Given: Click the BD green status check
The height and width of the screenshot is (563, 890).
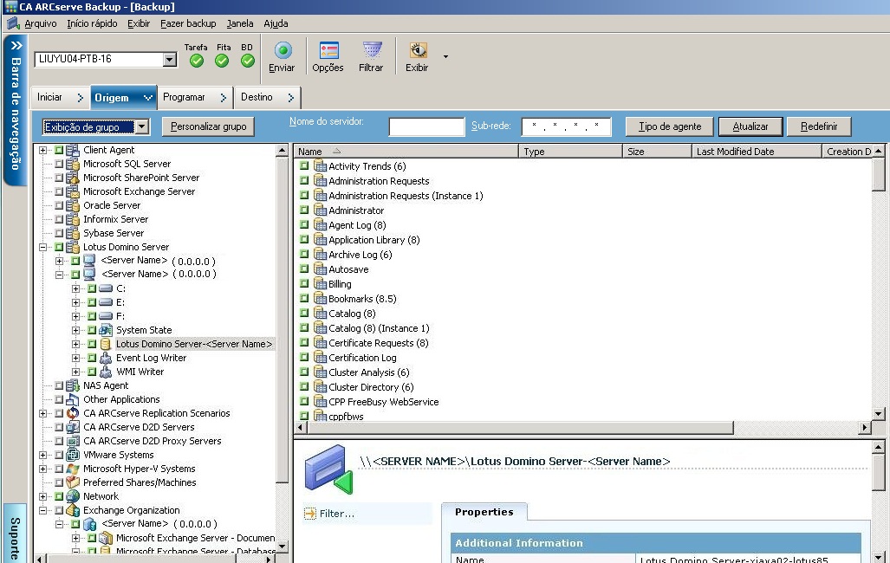Looking at the screenshot, I should pos(248,61).
